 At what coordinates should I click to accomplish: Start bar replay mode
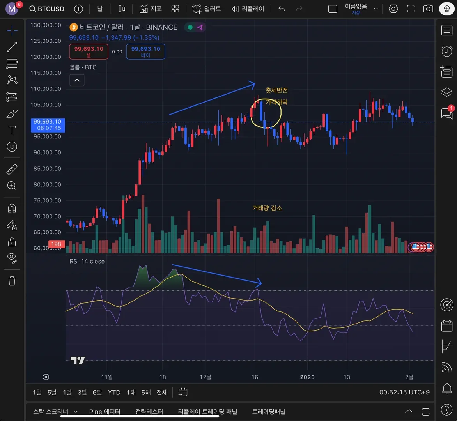248,9
